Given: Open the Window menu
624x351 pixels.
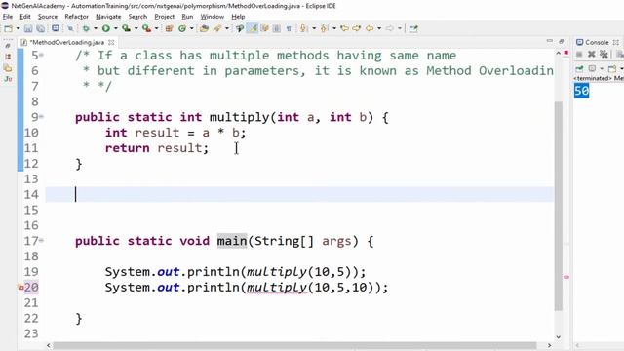Looking at the screenshot, I should [x=213, y=17].
